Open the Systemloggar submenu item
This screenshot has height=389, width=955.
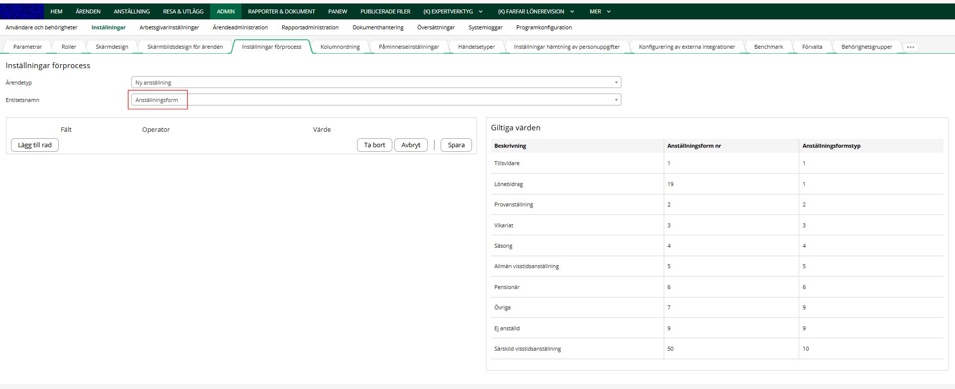click(x=485, y=27)
